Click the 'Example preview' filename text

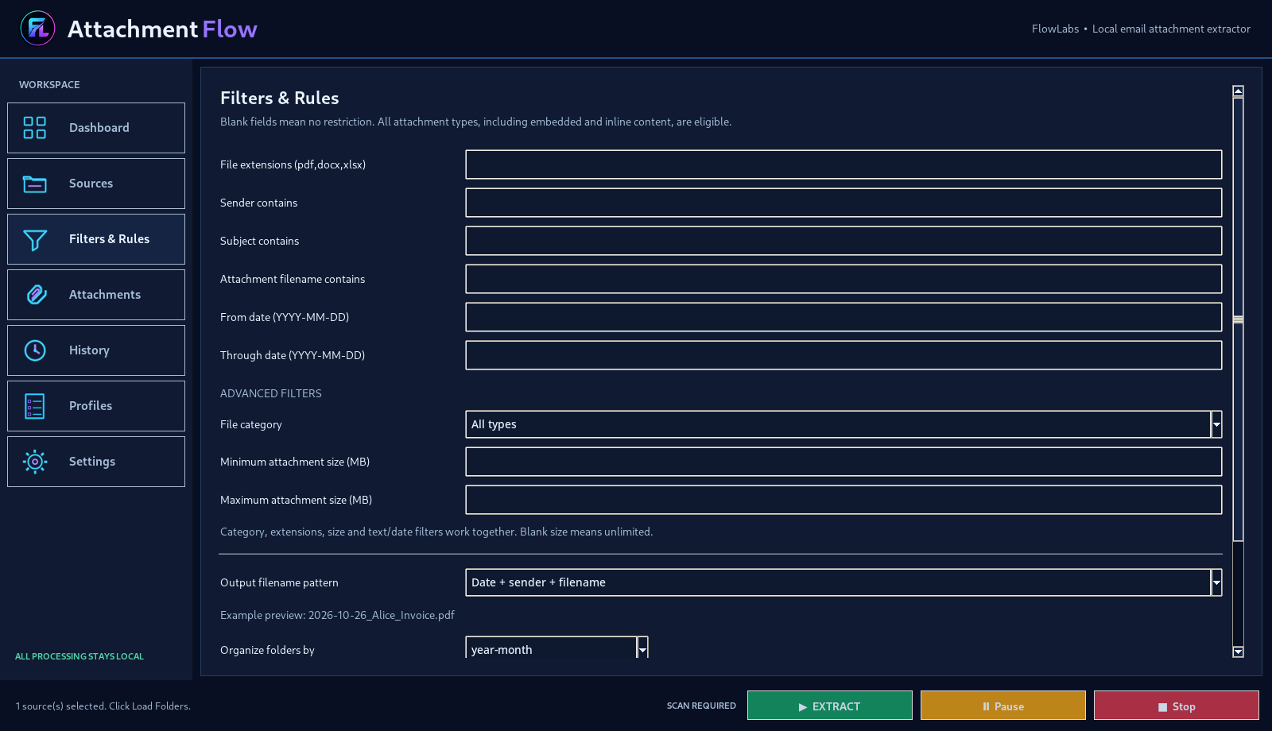[x=337, y=615]
